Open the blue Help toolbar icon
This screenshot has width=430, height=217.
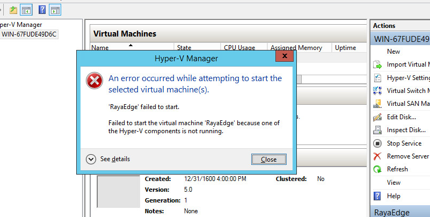pos(42,10)
